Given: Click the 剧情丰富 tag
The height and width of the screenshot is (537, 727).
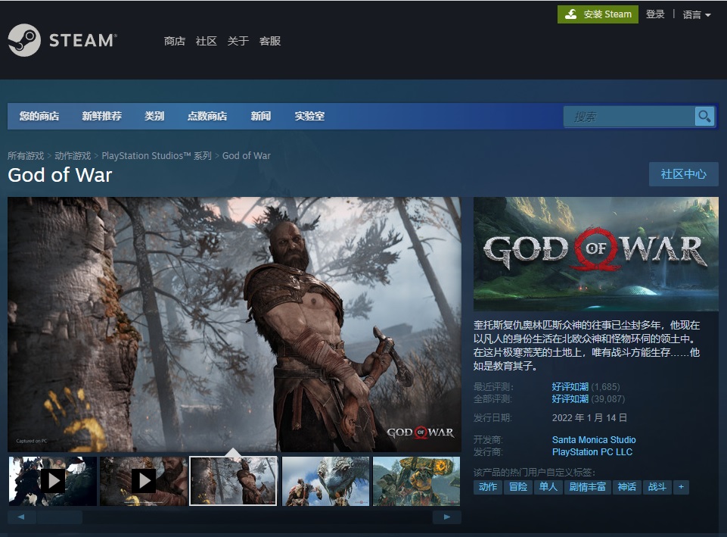Looking at the screenshot, I should tap(588, 487).
